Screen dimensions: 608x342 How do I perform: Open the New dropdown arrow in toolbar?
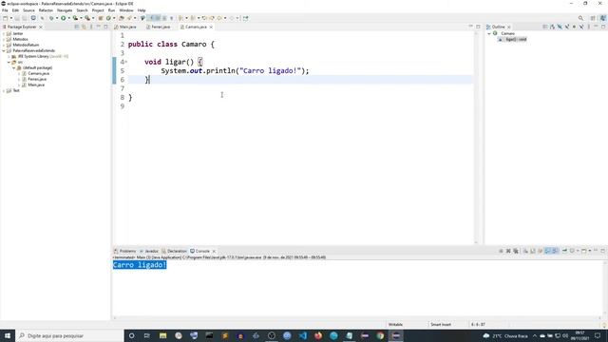click(11, 18)
